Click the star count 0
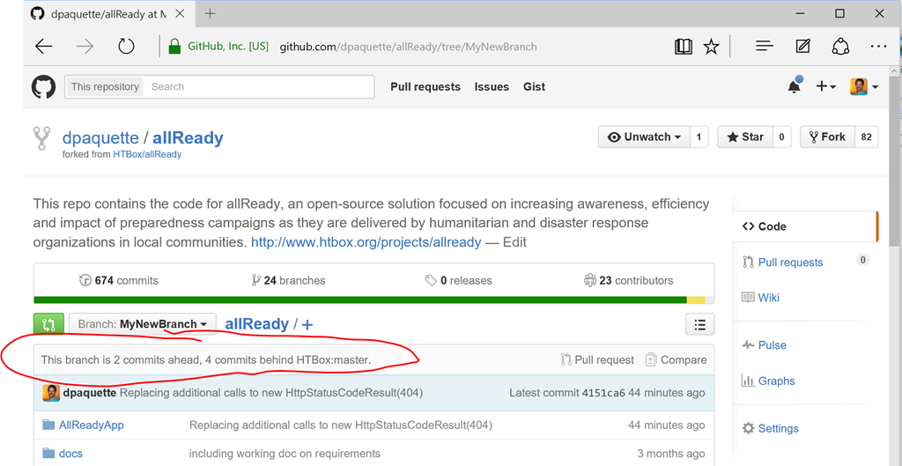This screenshot has height=466, width=902. click(782, 137)
